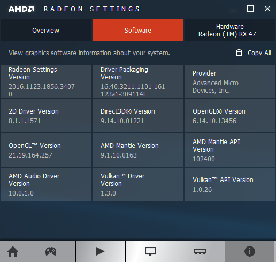Screen dimensions: 276x262
Task: Open the Display monitor section
Action: click(150, 251)
